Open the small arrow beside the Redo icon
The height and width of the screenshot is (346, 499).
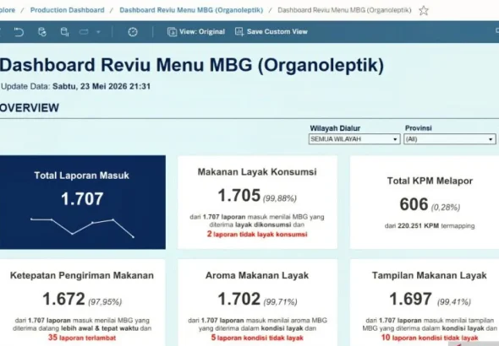(98, 32)
